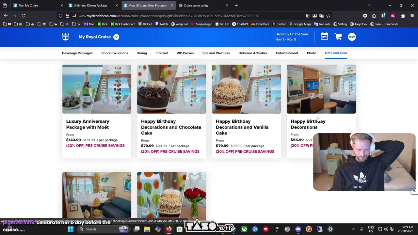
Task: Expand the list all tabs chevron
Action: click(369, 5)
